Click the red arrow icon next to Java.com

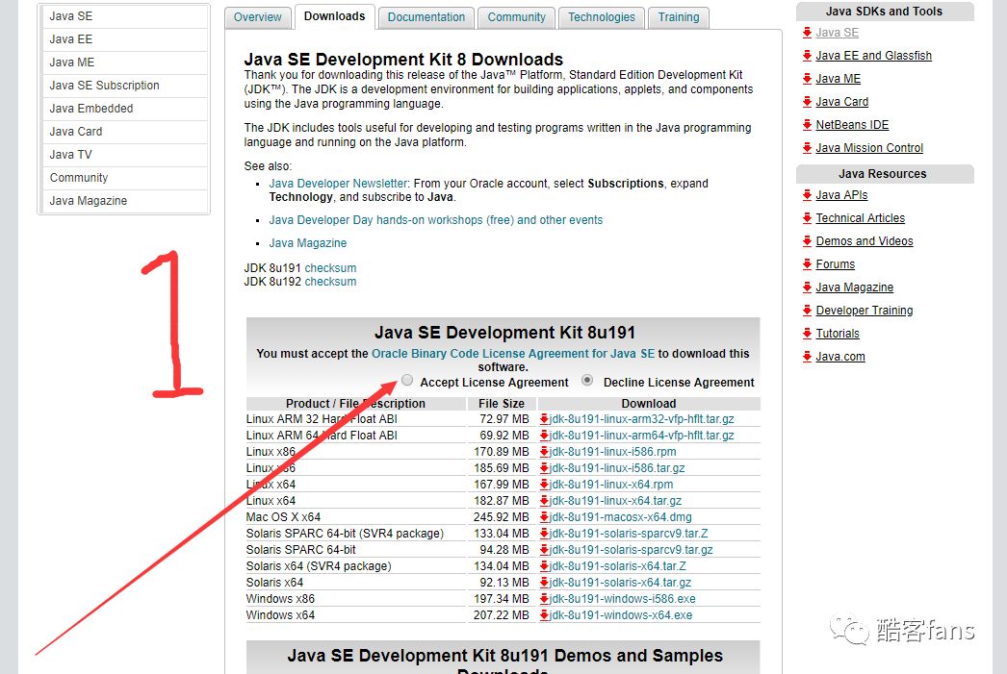[x=808, y=357]
